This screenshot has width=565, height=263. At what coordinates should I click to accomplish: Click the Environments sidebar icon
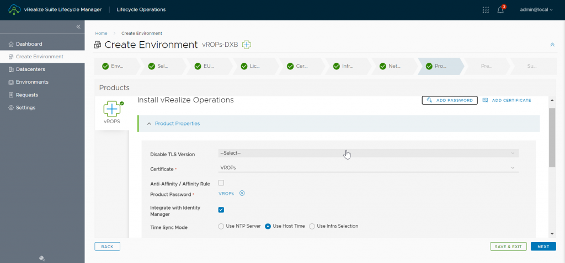(x=11, y=83)
